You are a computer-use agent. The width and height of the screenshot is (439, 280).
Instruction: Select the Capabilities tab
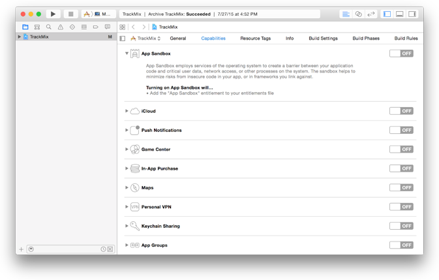click(213, 39)
